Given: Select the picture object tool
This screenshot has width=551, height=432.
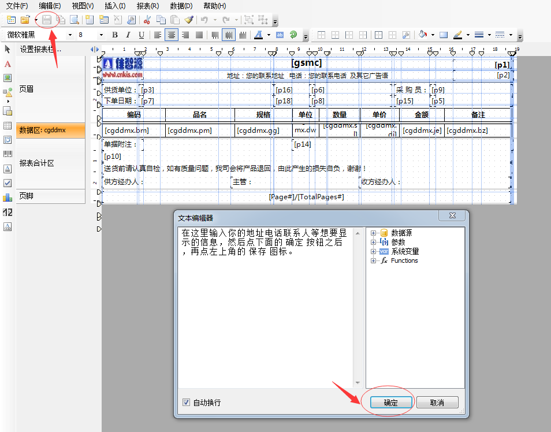Looking at the screenshot, I should (8, 77).
